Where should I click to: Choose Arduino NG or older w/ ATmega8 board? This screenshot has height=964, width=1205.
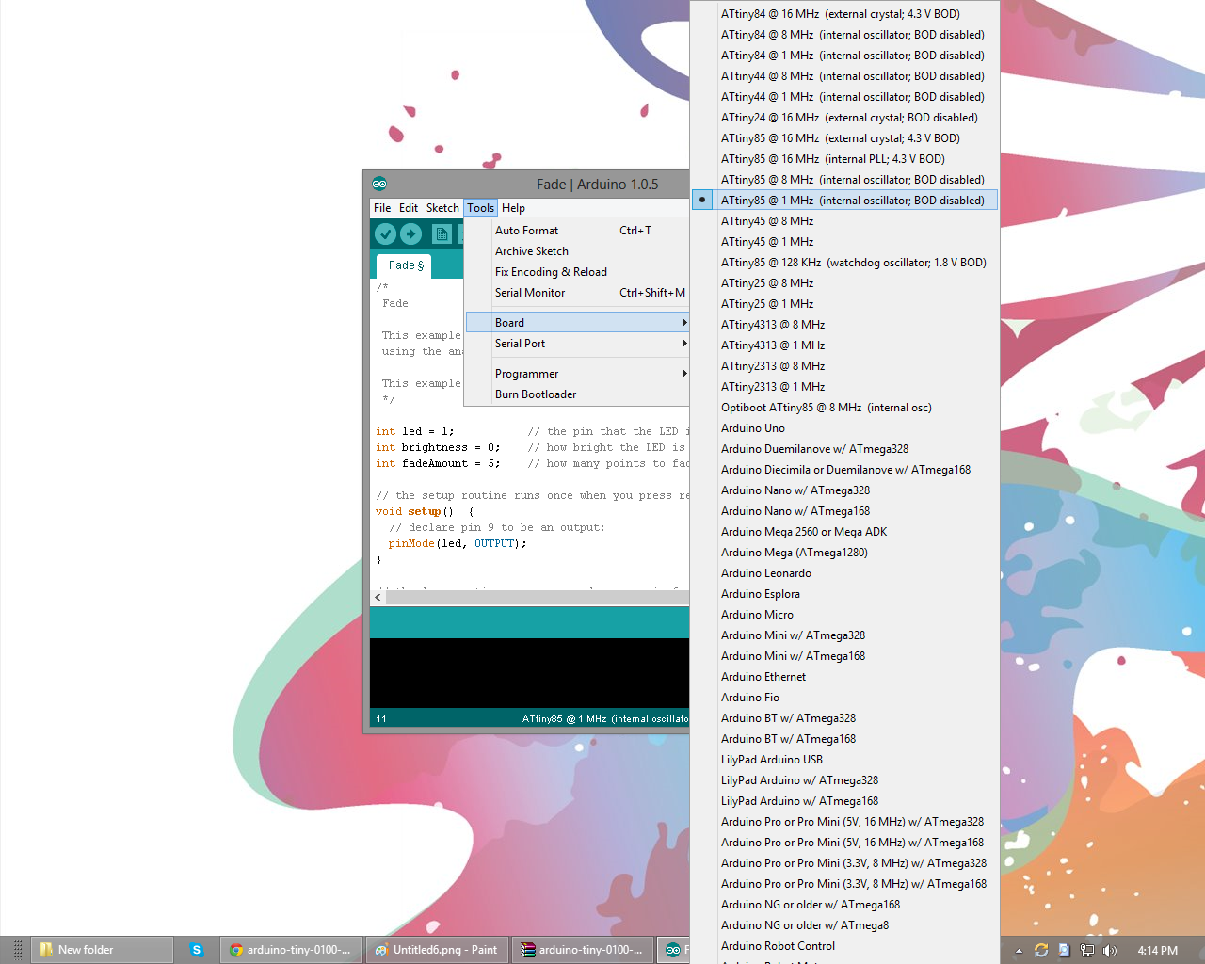pos(844,925)
